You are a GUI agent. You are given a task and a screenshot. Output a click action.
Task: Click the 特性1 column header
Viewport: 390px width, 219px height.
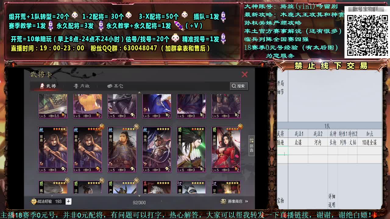(x=343, y=134)
